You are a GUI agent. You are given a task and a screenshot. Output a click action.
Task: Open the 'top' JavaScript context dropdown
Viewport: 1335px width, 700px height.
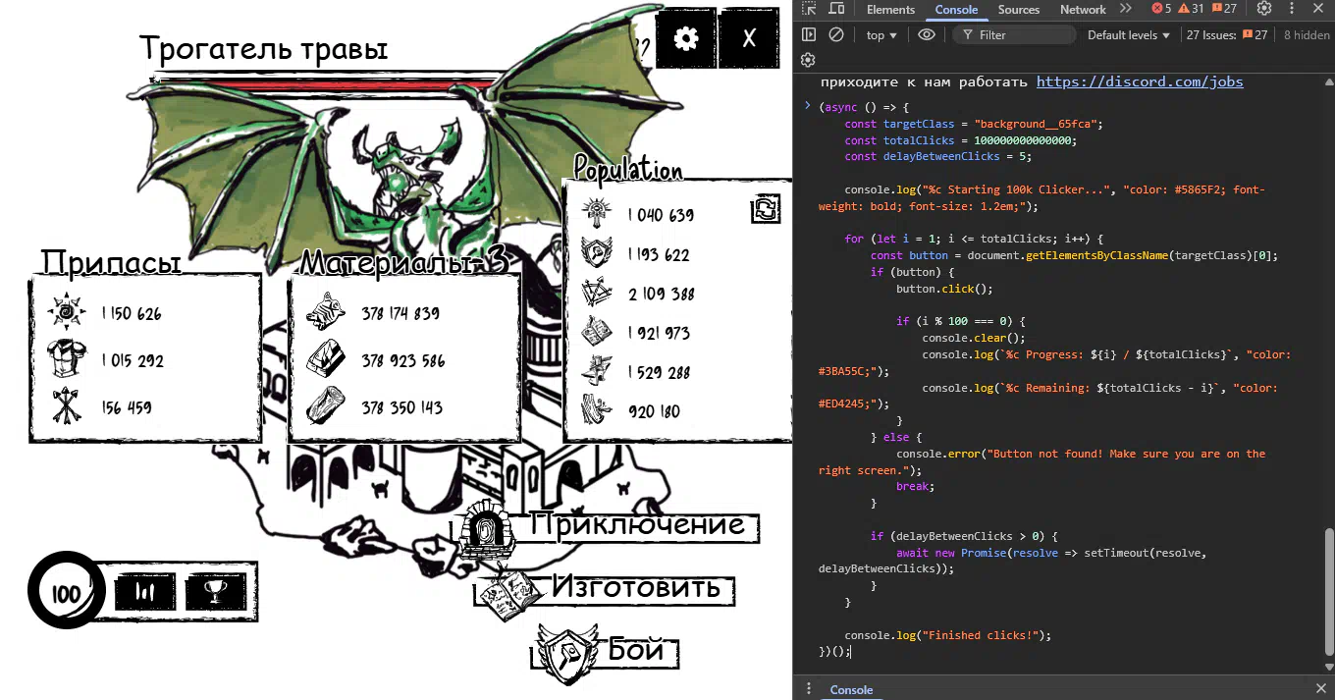881,35
